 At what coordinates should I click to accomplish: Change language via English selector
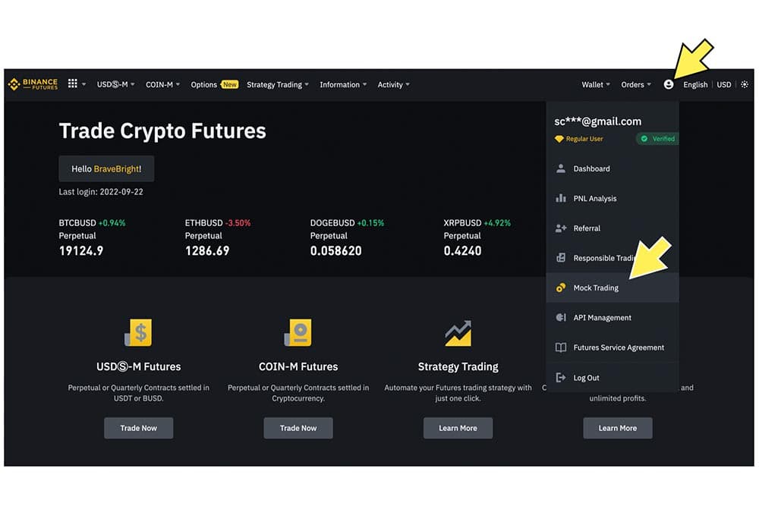(695, 84)
